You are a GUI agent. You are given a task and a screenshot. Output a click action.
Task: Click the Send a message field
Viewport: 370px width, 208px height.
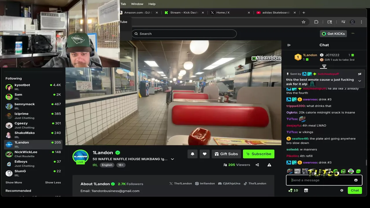click(324, 180)
